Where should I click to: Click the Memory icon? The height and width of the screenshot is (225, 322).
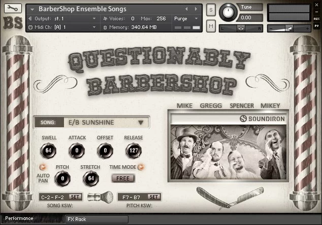click(105, 27)
